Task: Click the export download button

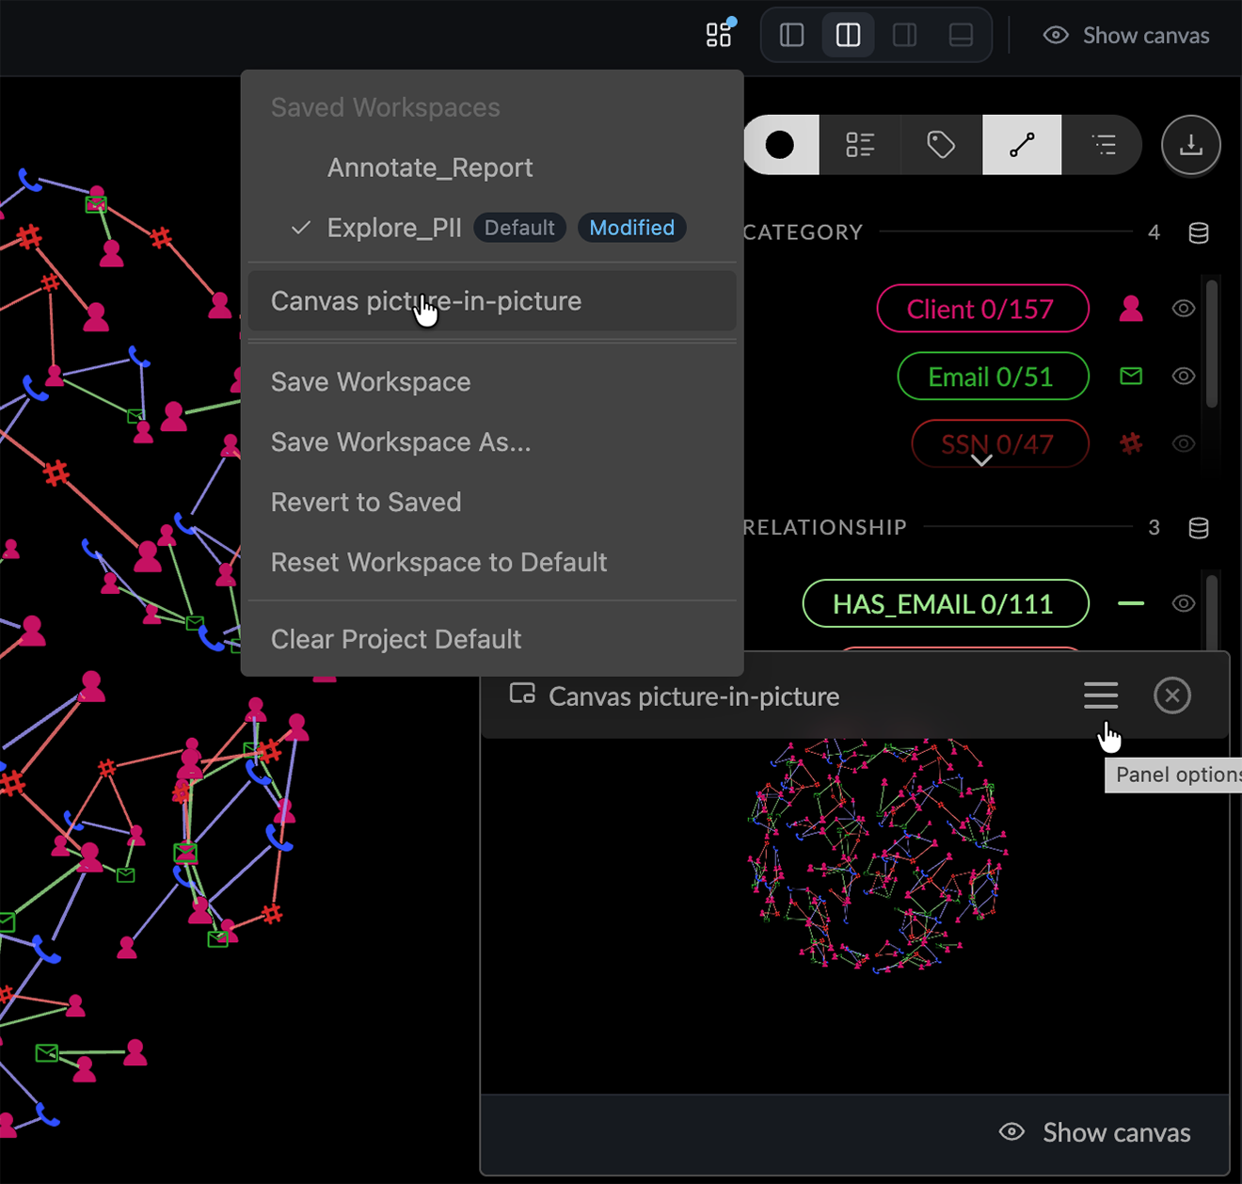Action: click(x=1191, y=145)
